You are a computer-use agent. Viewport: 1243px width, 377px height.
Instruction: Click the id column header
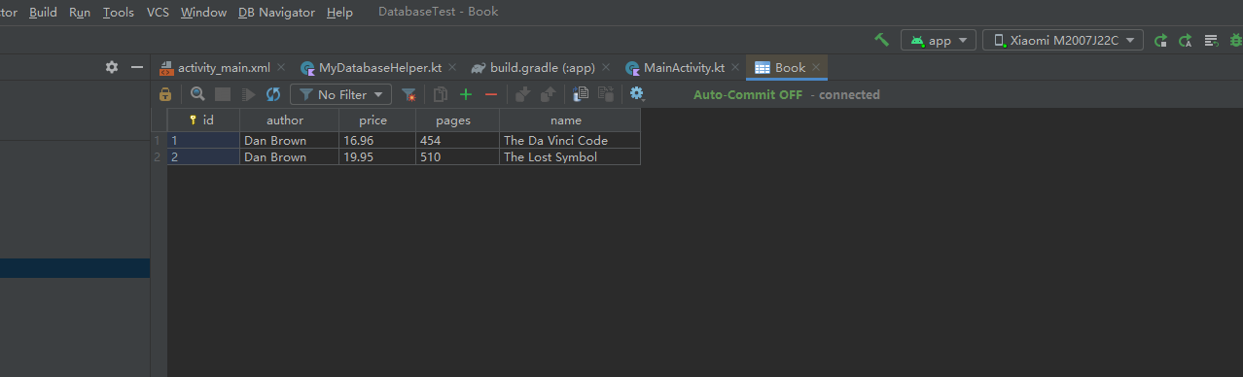[203, 120]
